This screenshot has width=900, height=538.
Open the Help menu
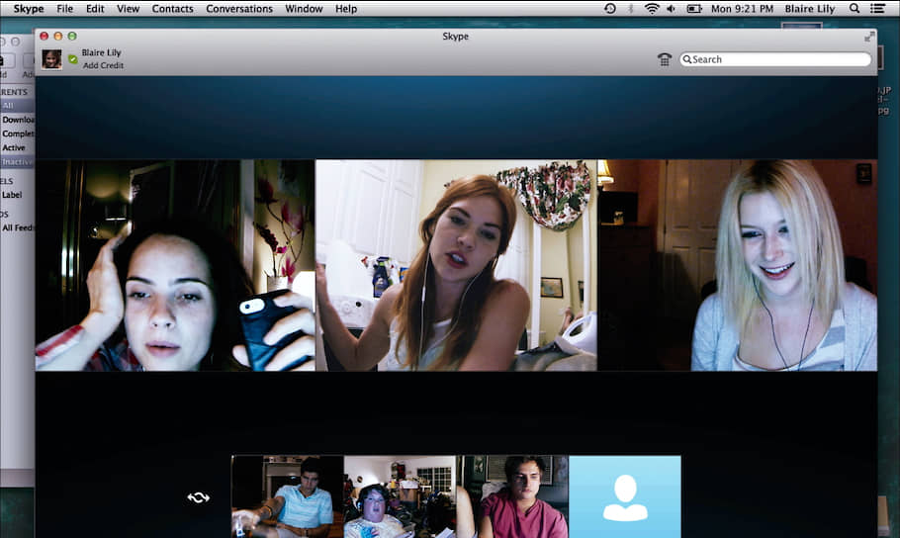tap(346, 9)
